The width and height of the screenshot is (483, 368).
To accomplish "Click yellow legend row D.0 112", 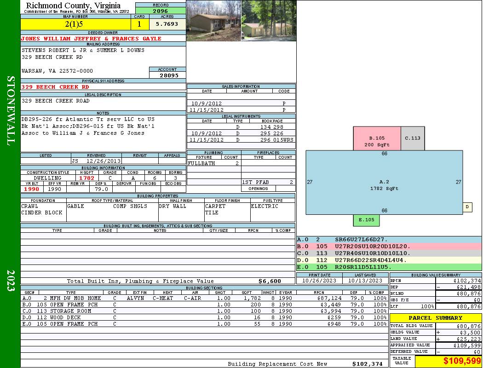I will coord(389,260).
